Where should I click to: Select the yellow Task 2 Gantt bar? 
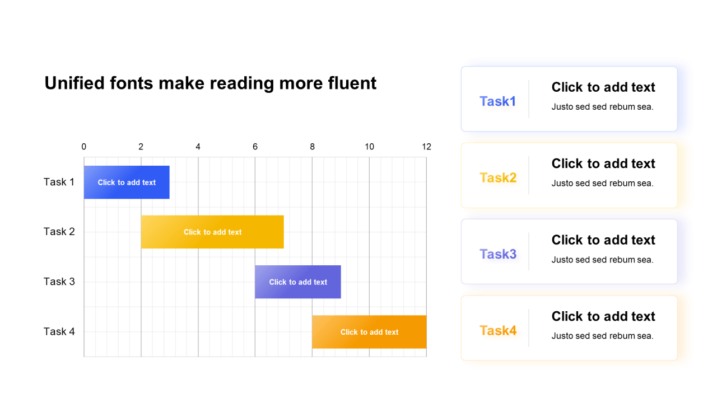point(212,232)
